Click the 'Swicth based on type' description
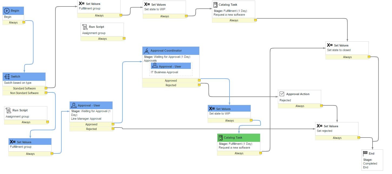 18,83
